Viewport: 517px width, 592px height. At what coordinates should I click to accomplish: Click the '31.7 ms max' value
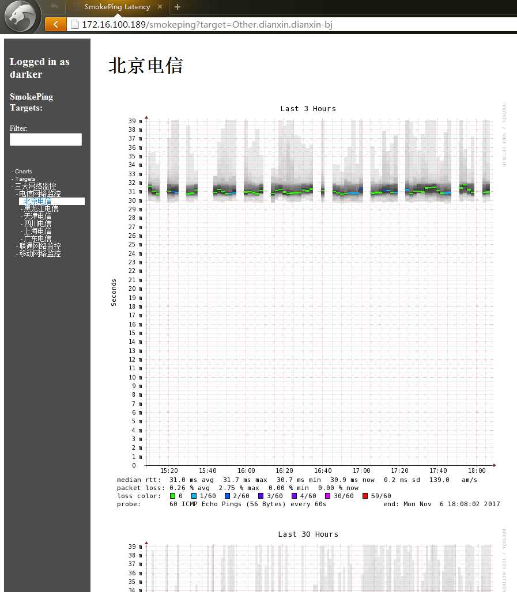[x=245, y=480]
